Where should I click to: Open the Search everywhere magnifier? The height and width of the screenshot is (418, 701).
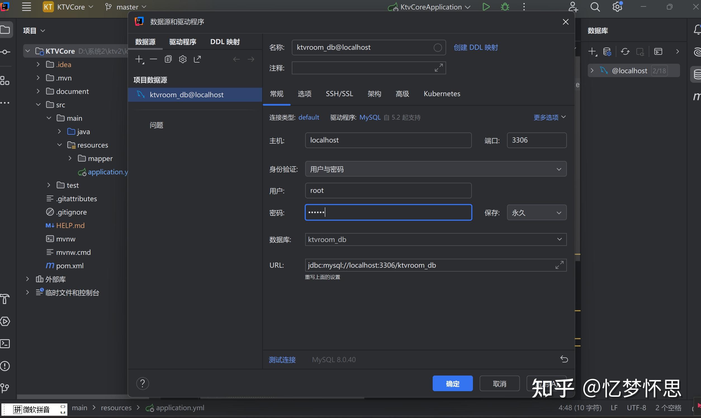595,6
